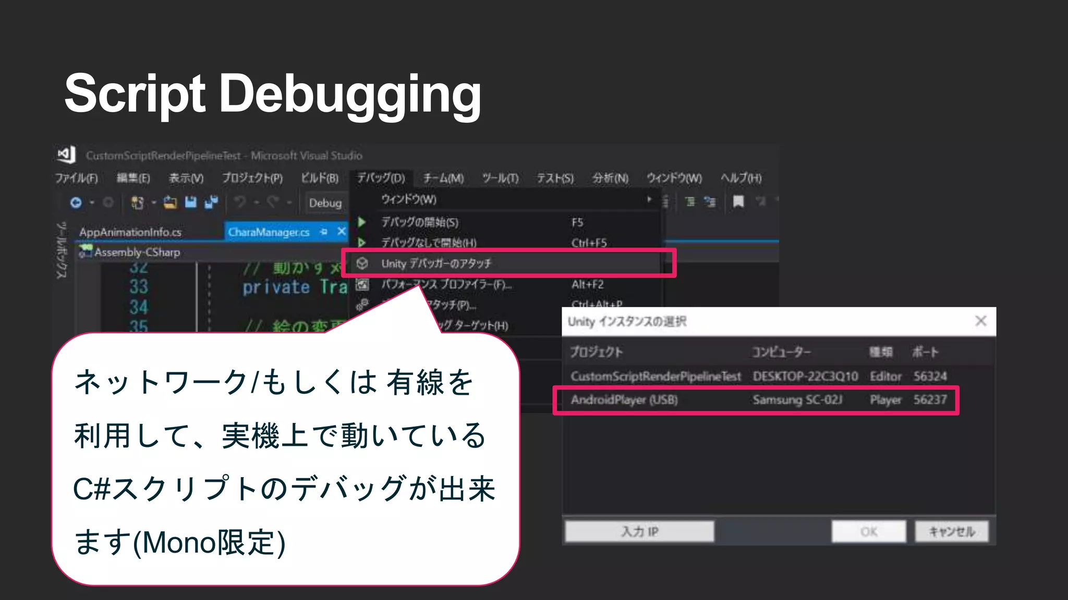Open the 編集(E) menu
The width and height of the screenshot is (1068, 600).
pos(133,178)
